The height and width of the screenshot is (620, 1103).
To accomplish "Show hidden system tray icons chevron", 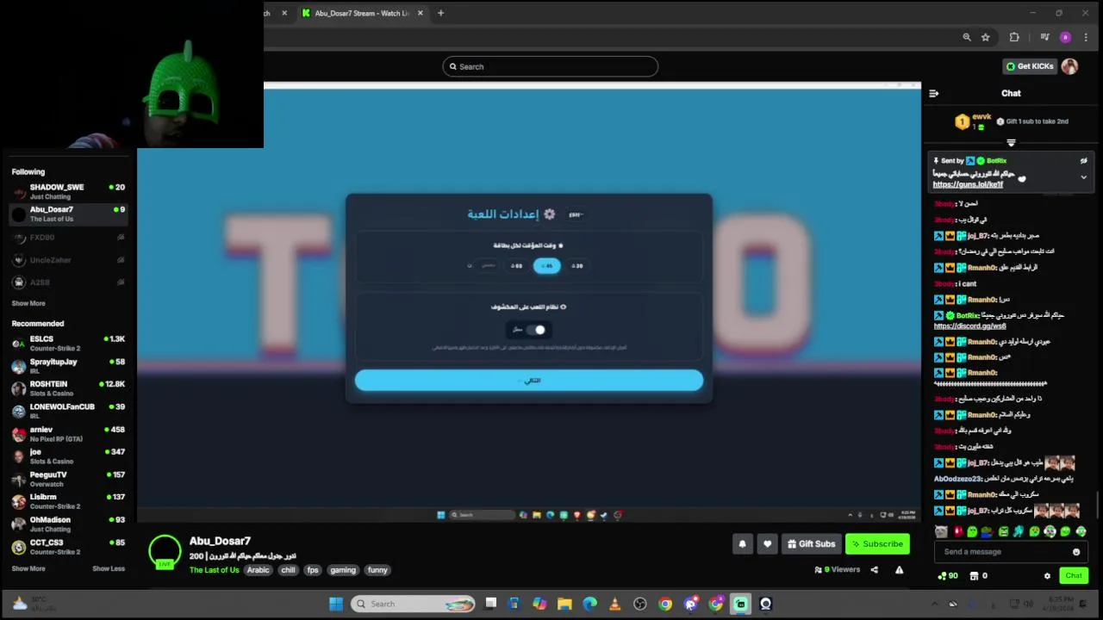I will [934, 604].
